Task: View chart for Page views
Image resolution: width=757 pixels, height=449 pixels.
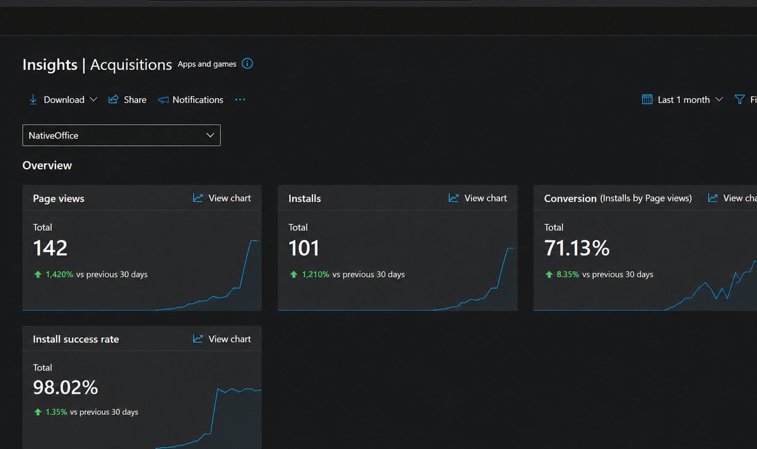Action: coord(222,198)
